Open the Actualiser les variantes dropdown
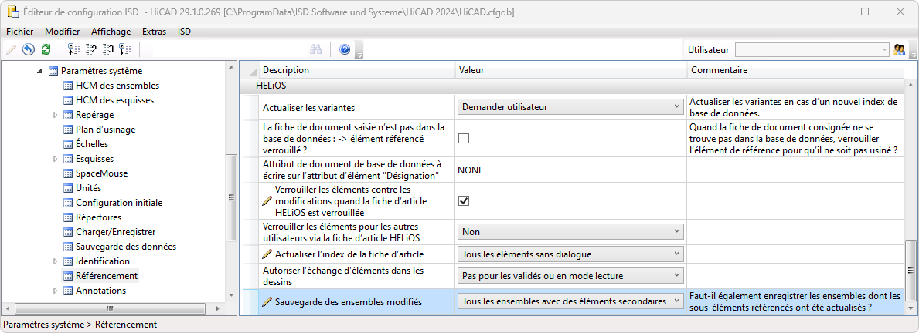Image resolution: width=919 pixels, height=333 pixels. (570, 107)
